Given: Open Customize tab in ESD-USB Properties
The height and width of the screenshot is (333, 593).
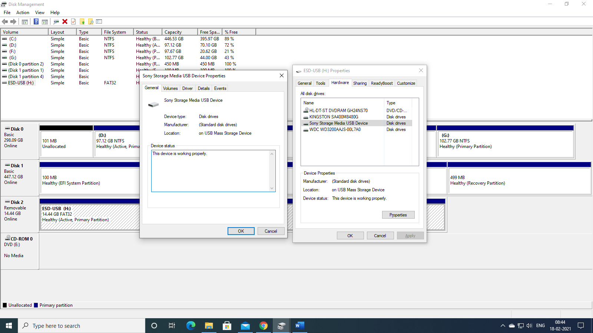Looking at the screenshot, I should 406,83.
